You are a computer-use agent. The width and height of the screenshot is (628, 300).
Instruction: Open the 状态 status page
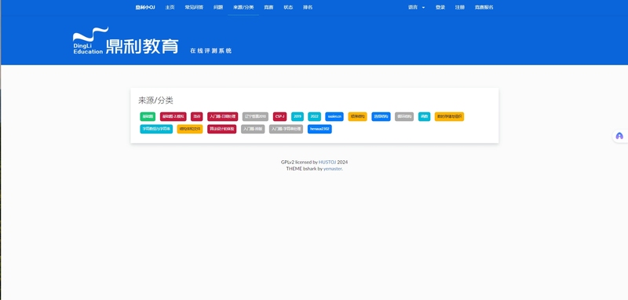(x=288, y=7)
